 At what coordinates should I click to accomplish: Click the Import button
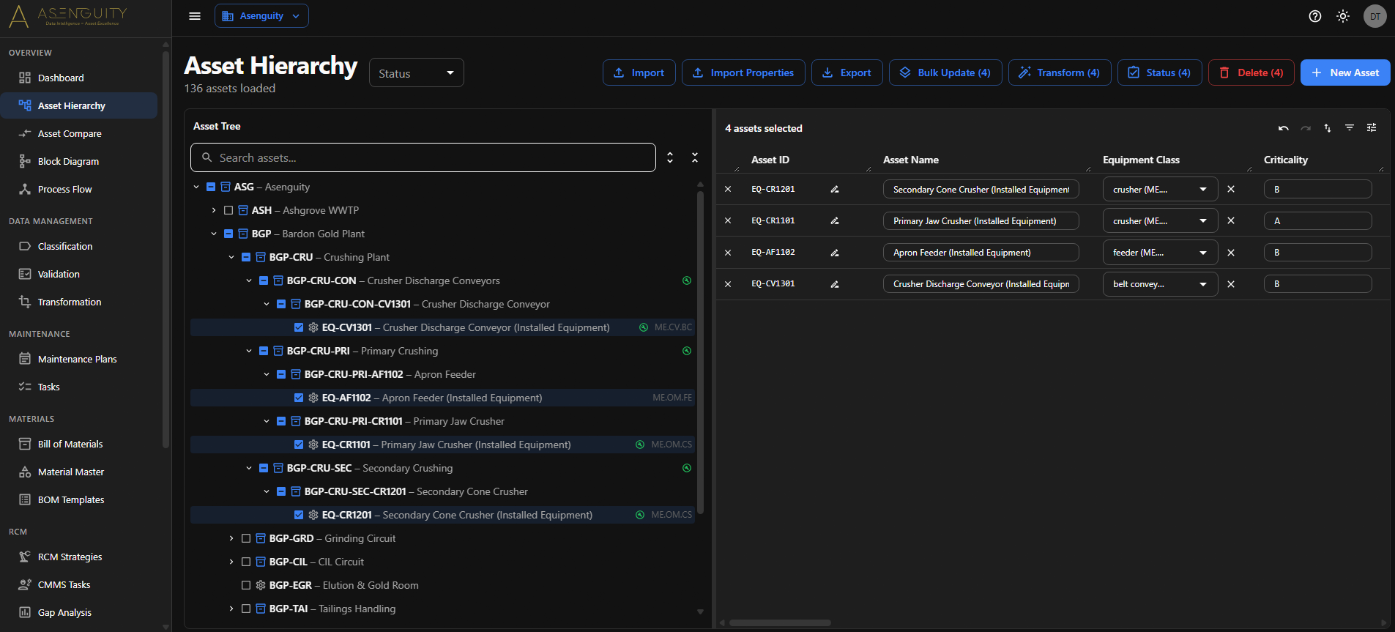click(x=639, y=73)
